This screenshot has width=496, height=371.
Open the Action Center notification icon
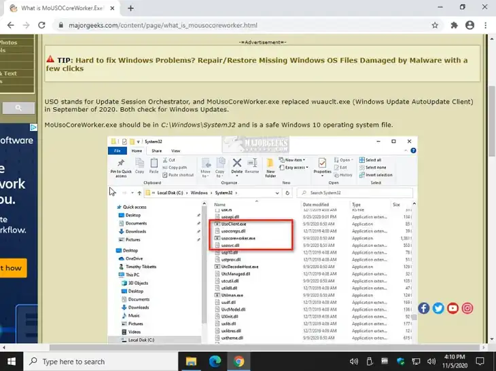(480, 362)
